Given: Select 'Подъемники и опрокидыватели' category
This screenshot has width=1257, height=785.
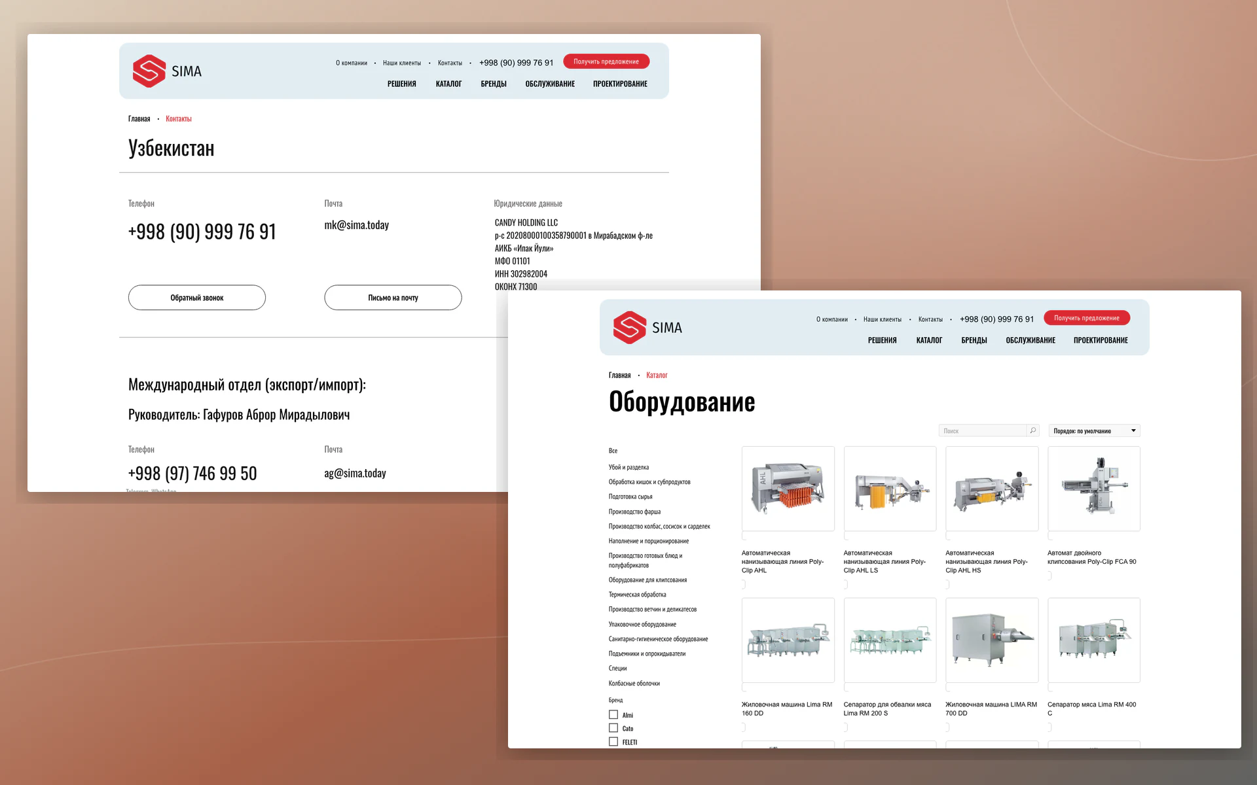Looking at the screenshot, I should (647, 654).
